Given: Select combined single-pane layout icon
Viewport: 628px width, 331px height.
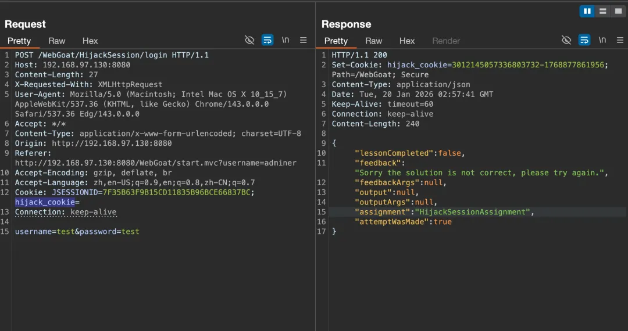Looking at the screenshot, I should click(x=618, y=11).
